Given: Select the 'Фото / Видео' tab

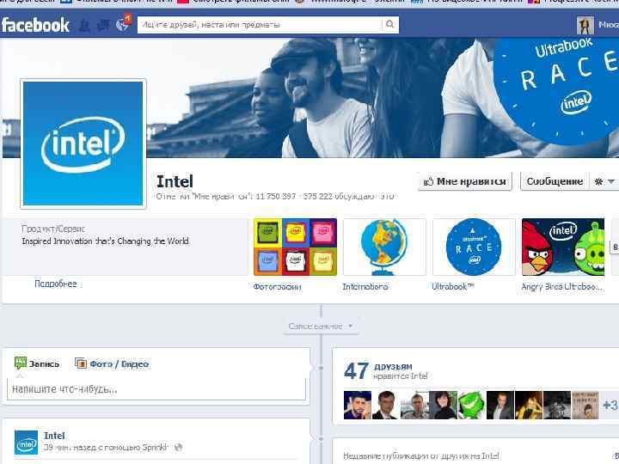Looking at the screenshot, I should point(112,363).
